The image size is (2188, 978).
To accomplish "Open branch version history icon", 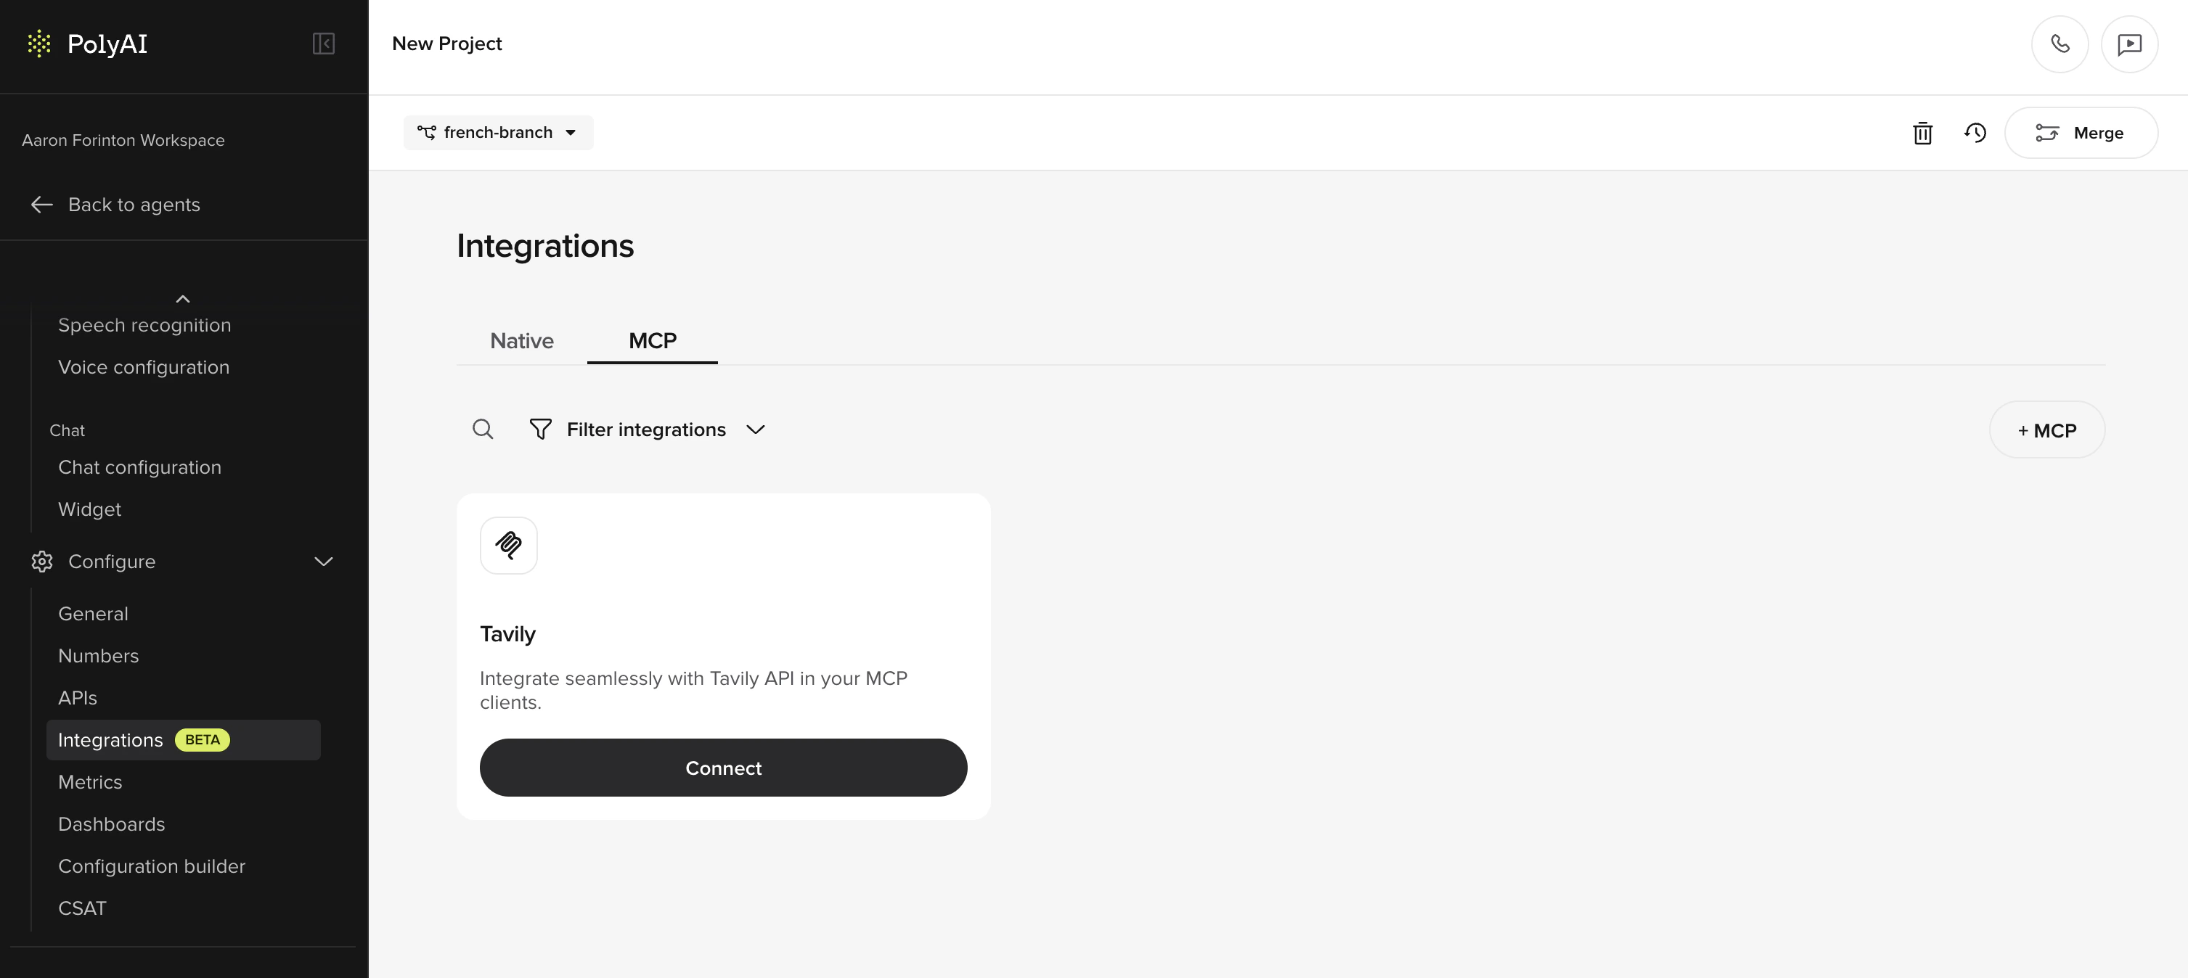I will tap(1975, 133).
